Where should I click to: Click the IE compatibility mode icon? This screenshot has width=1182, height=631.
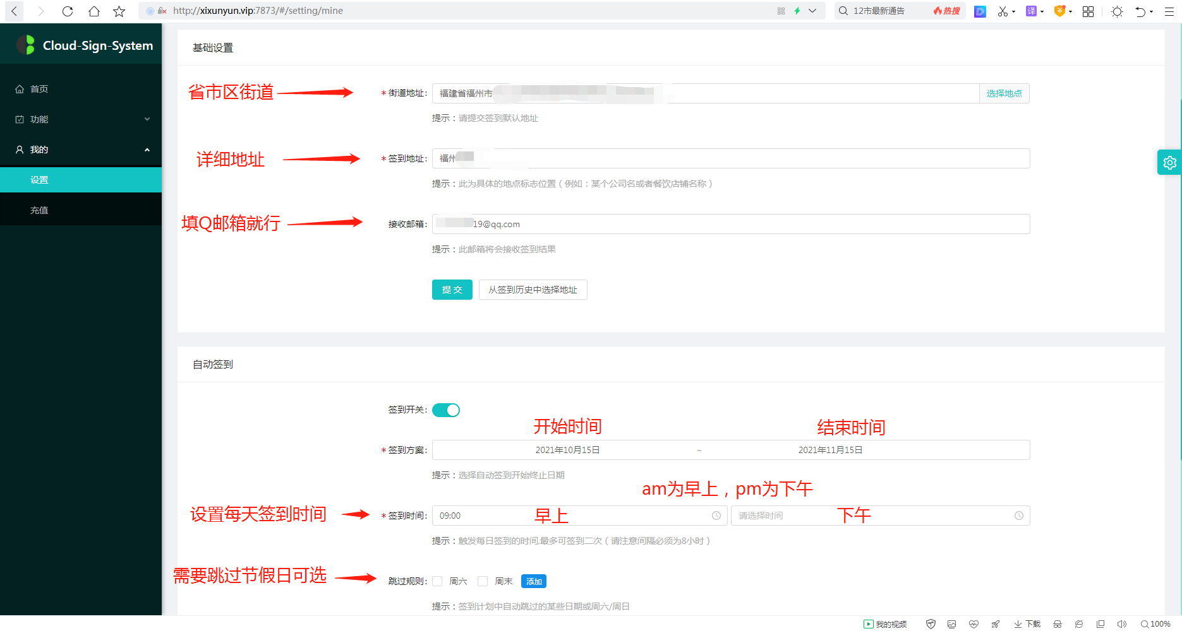click(1079, 624)
